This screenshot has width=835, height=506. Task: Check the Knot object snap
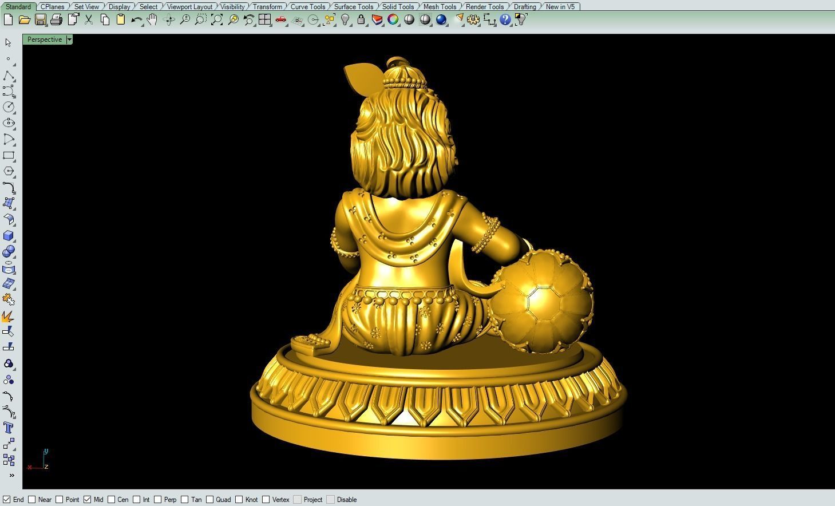[239, 500]
